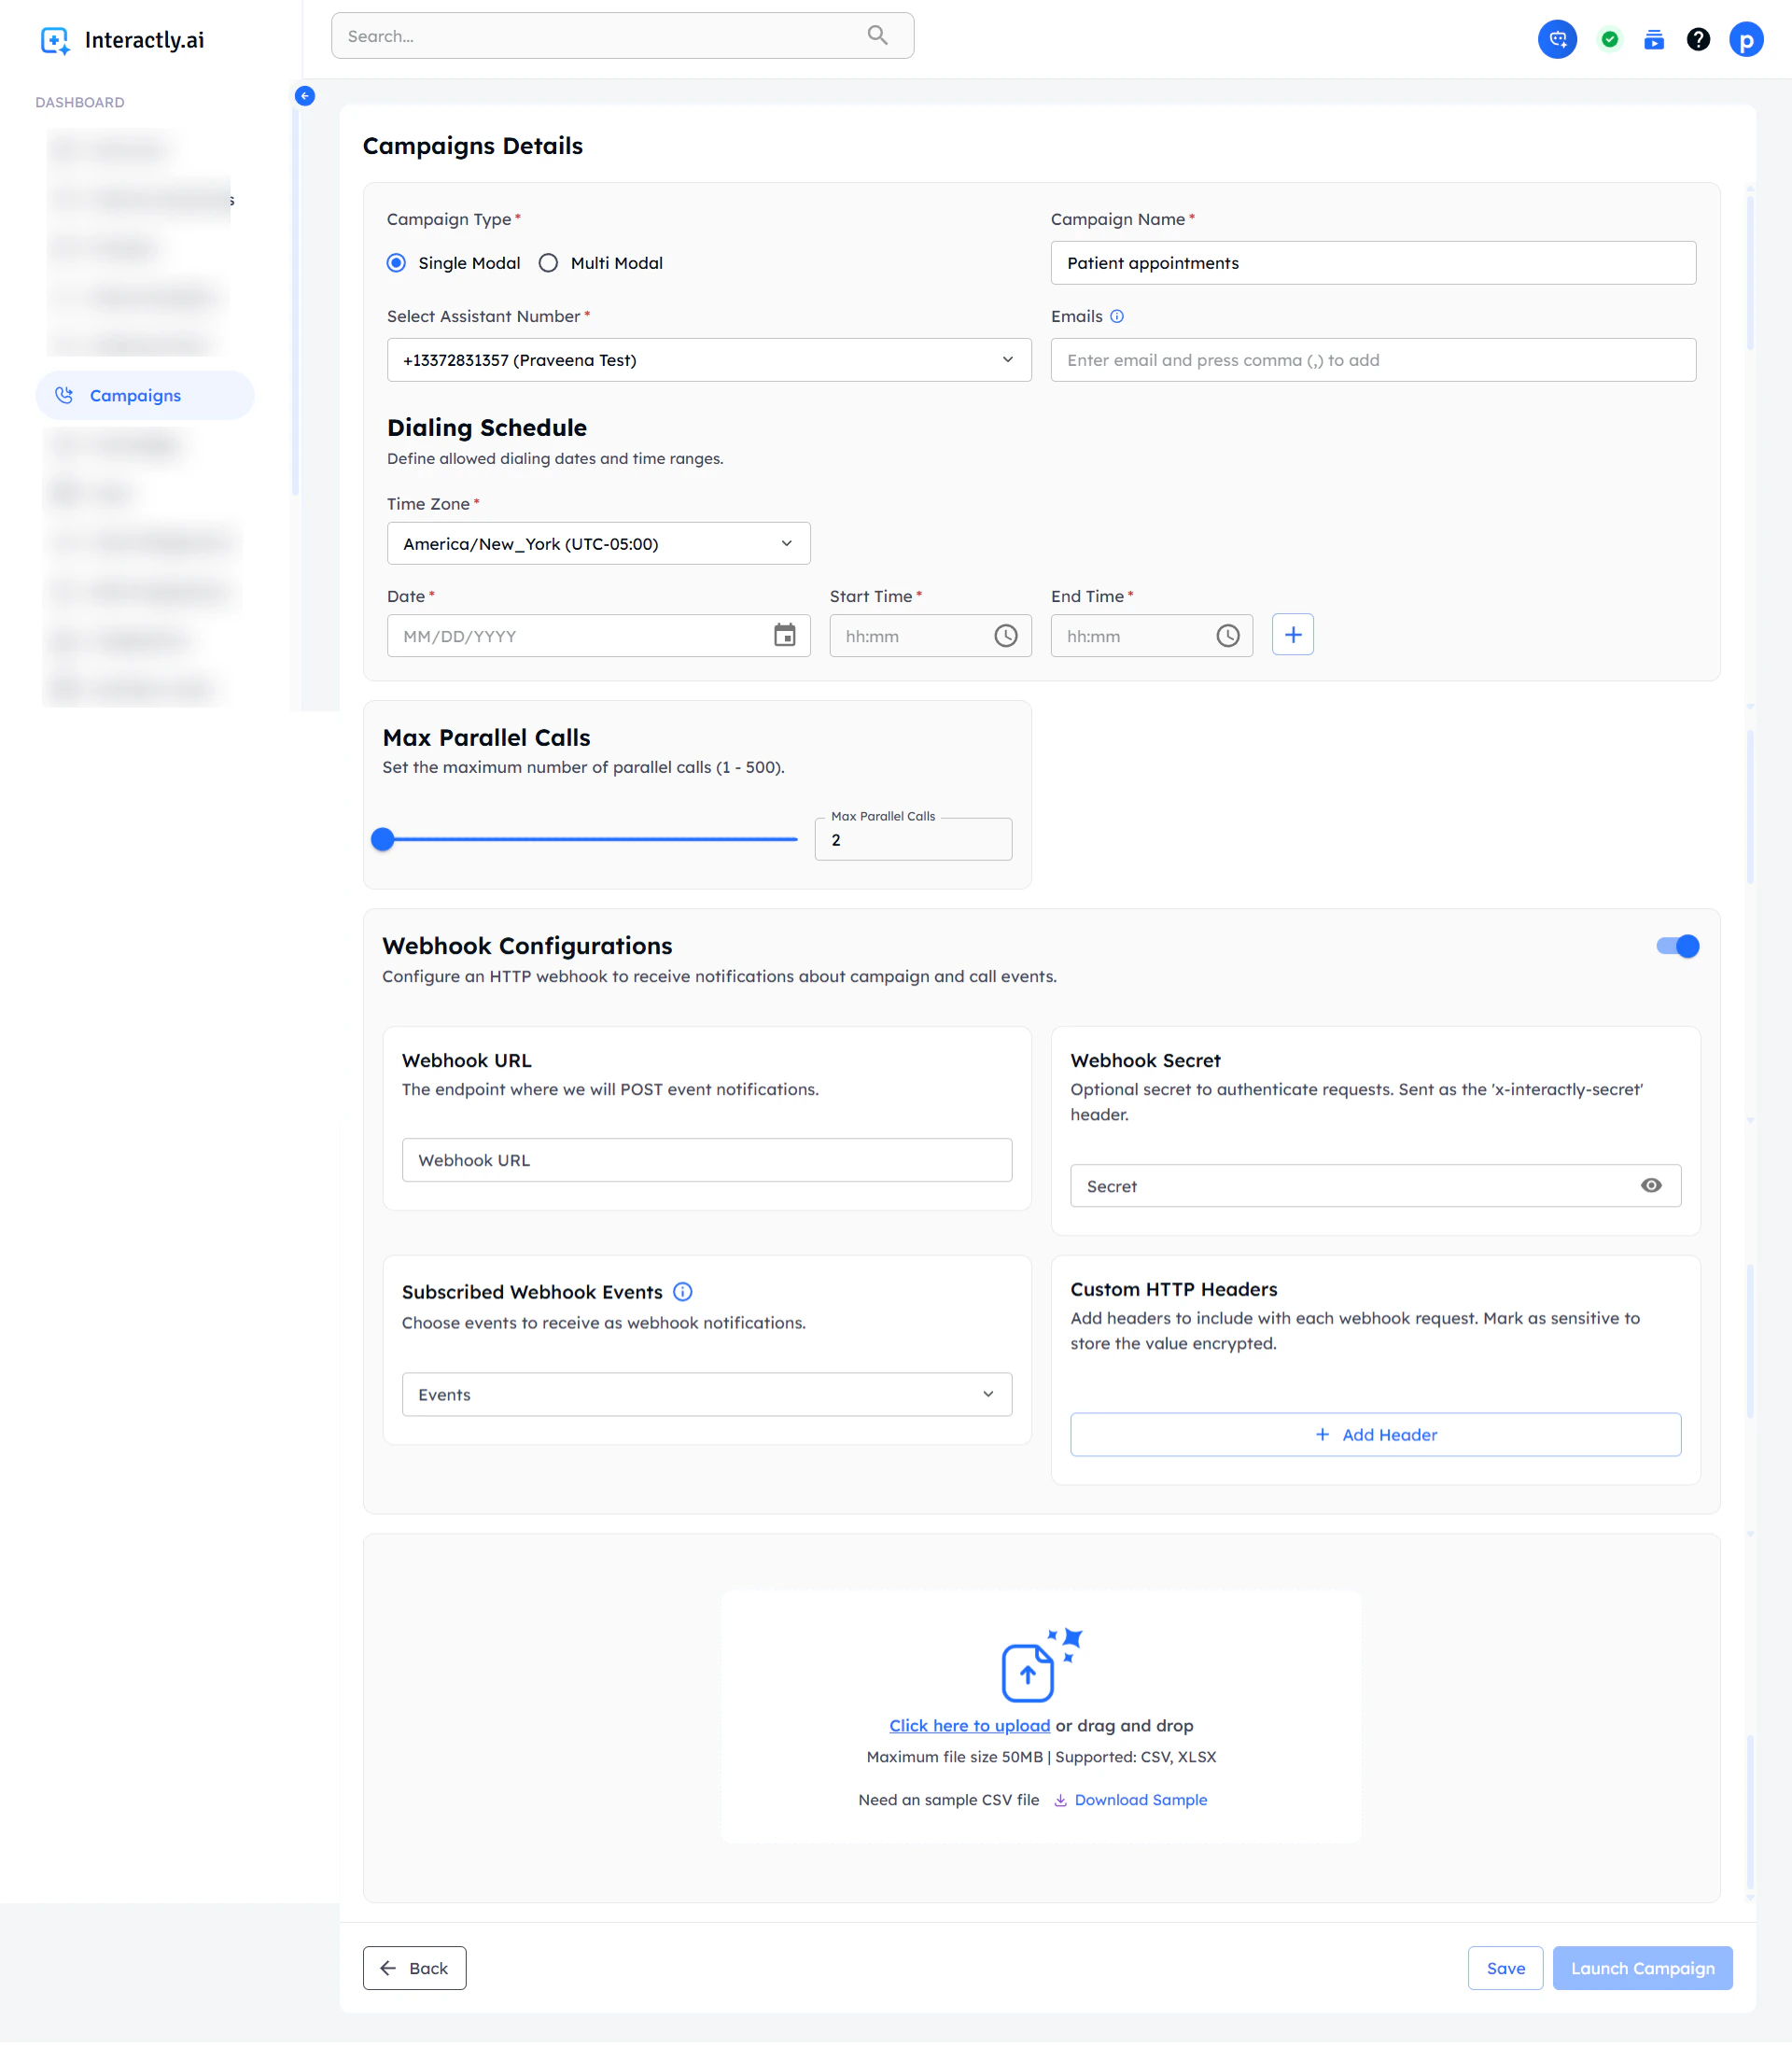
Task: Disable the Webhook Configurations toggle
Action: click(x=1677, y=945)
